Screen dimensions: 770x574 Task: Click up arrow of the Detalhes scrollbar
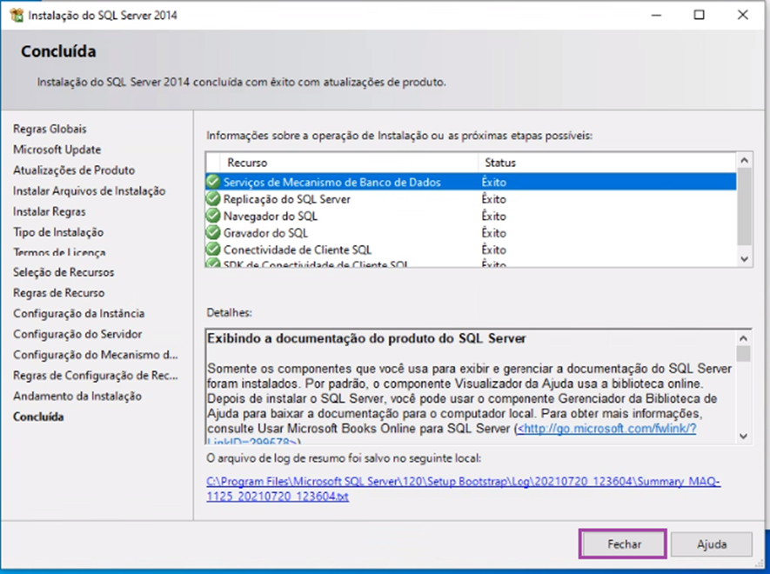pyautogui.click(x=744, y=337)
